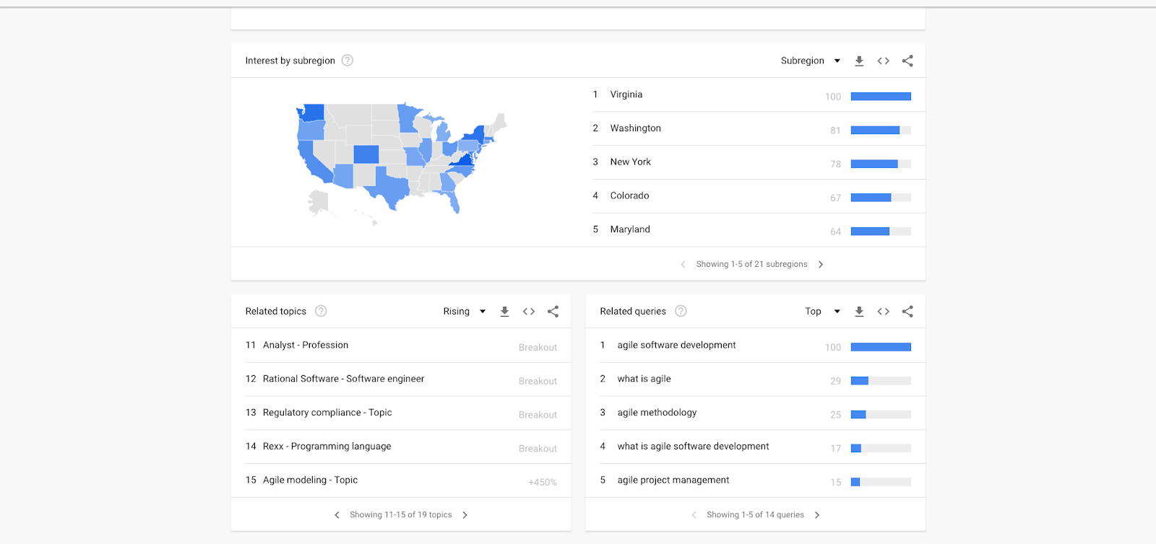Download the Interest by subregion data
Screen dimensions: 1156x544
[x=859, y=61]
